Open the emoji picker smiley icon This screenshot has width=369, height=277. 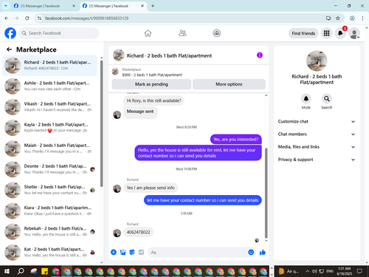[251, 252]
